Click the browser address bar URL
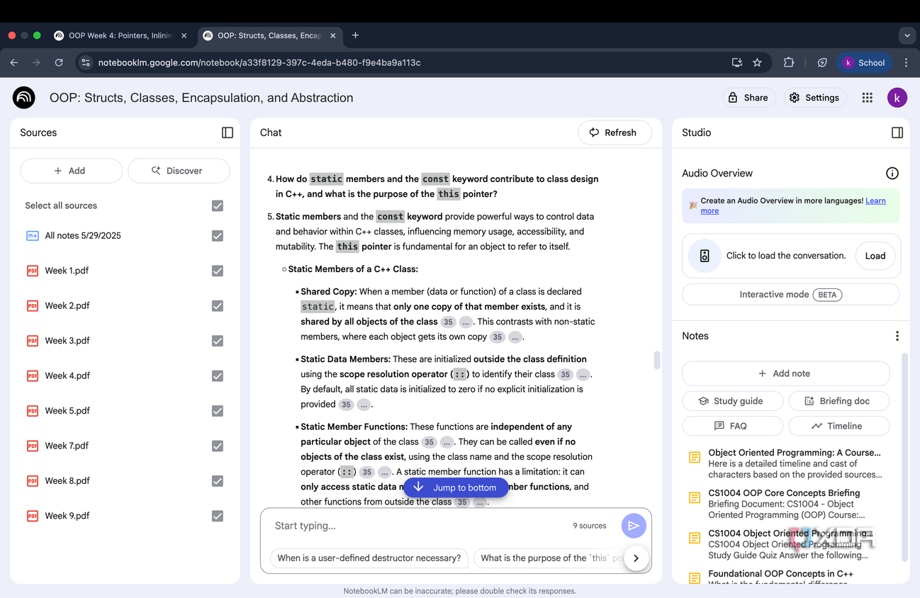Viewport: 920px width, 598px height. point(259,62)
